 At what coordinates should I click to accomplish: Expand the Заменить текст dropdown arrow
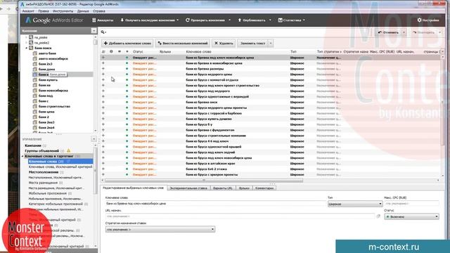(271, 44)
